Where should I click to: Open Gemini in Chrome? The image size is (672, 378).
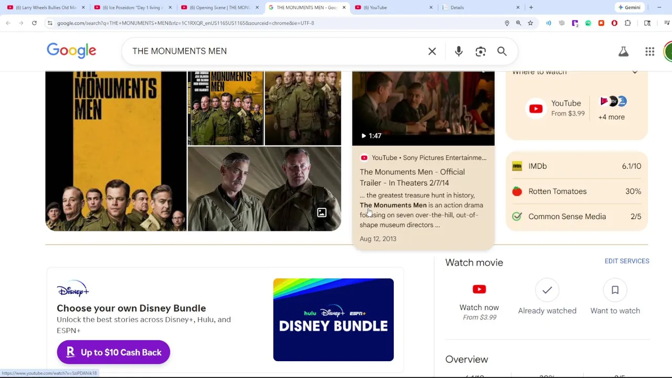click(629, 7)
